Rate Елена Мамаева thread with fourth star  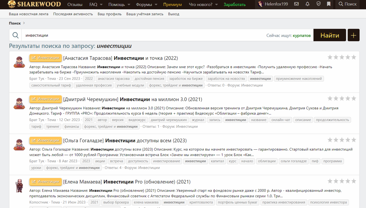[348, 181]
